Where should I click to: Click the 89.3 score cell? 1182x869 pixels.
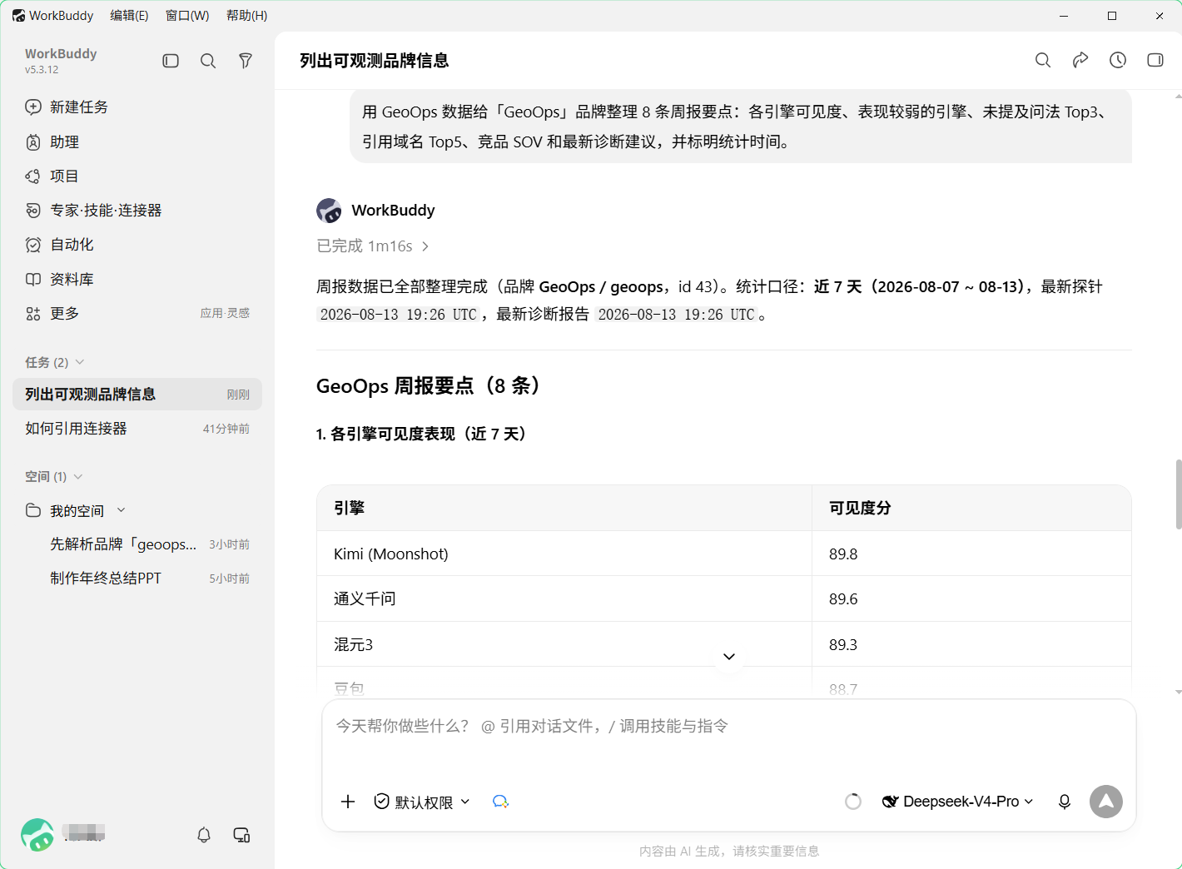tap(971, 644)
